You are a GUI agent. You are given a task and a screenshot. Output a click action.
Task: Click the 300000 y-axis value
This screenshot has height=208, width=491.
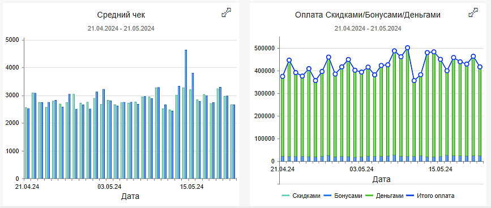(x=264, y=93)
